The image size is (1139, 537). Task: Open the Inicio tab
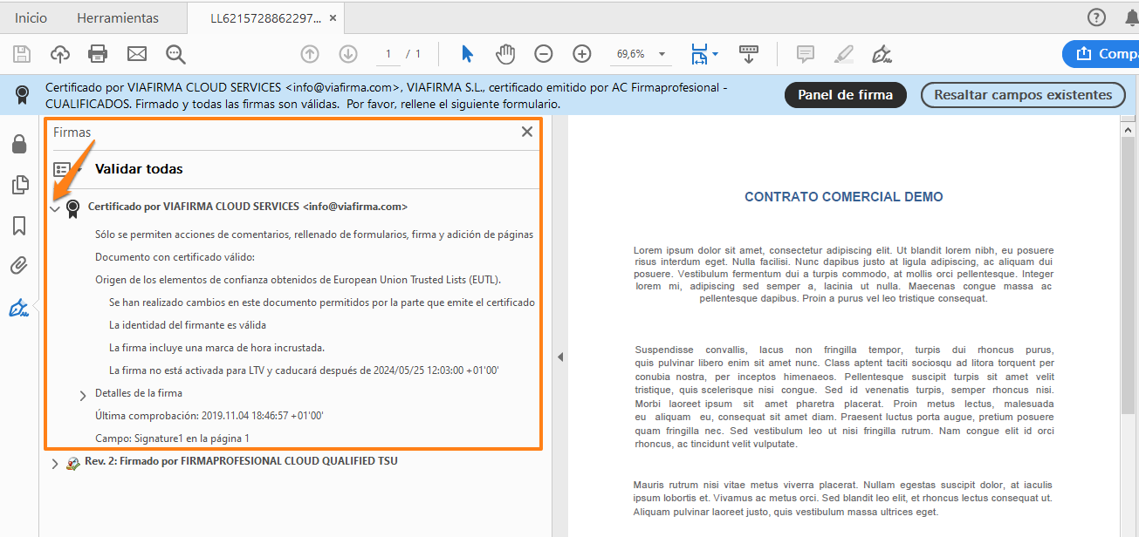tap(31, 17)
